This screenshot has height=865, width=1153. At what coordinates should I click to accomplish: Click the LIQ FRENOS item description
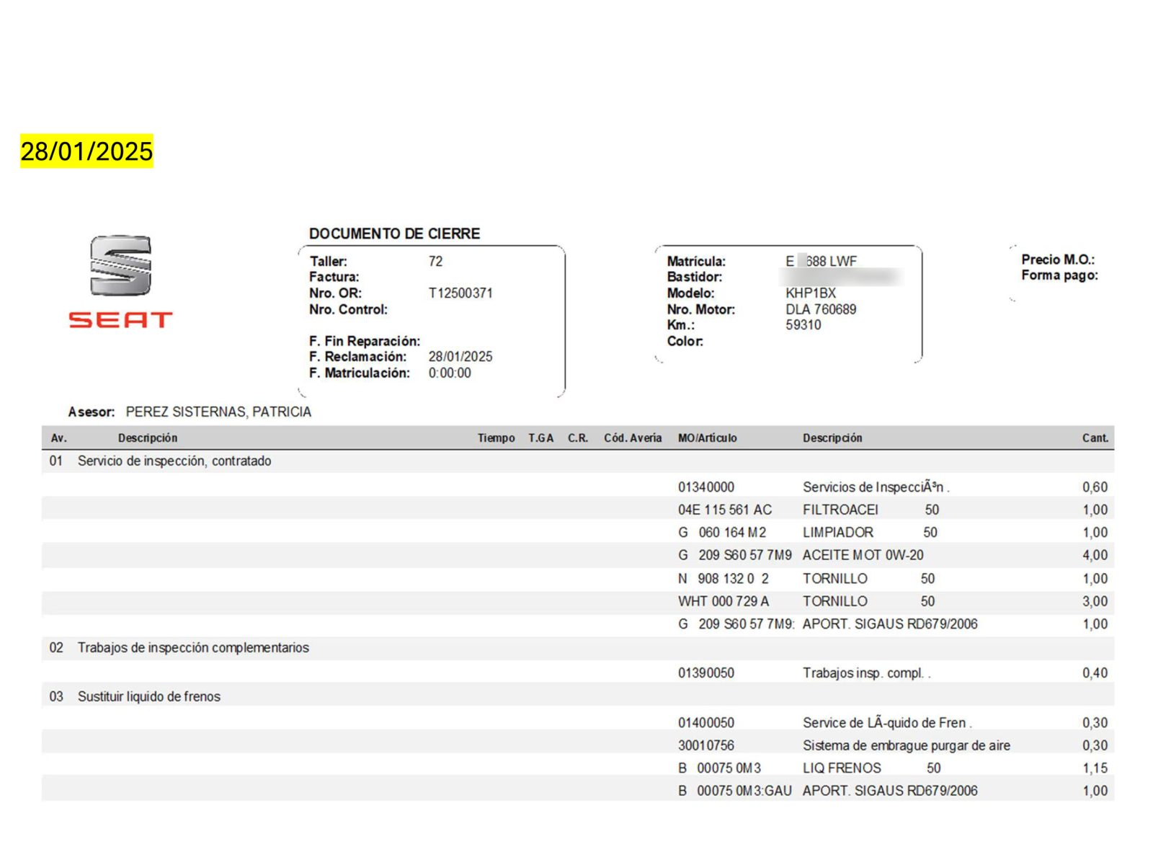(842, 768)
